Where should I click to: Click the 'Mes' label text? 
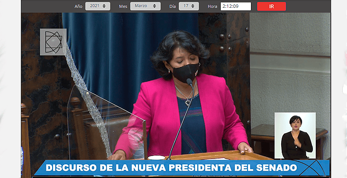pyautogui.click(x=123, y=6)
